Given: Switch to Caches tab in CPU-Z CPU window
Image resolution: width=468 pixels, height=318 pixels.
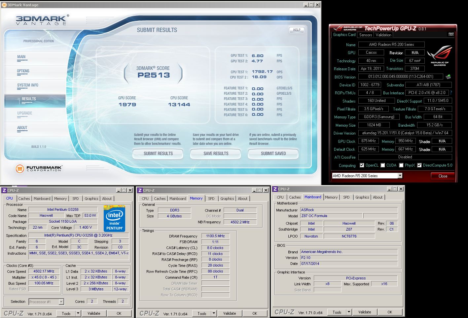Looking at the screenshot, I should click(x=24, y=199).
